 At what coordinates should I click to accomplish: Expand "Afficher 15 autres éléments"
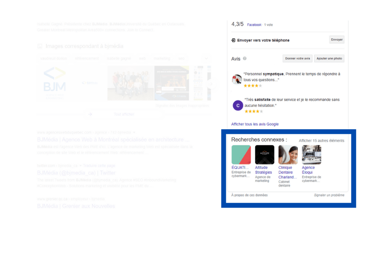pos(322,140)
